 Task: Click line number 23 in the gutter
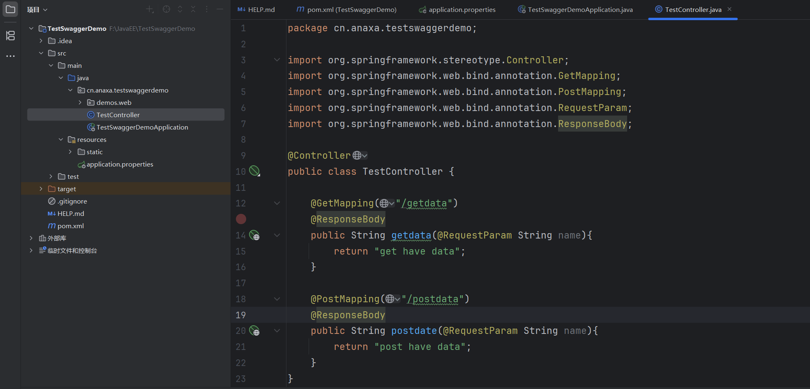241,379
